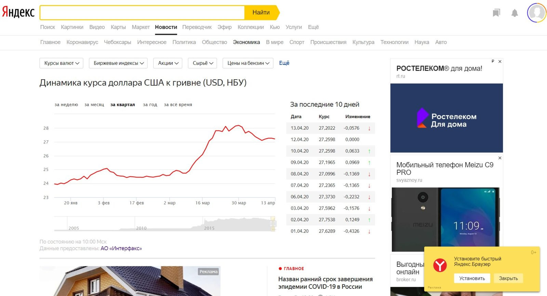The width and height of the screenshot is (547, 296).
Task: Open the bookmarks collection icon
Action: tap(496, 13)
